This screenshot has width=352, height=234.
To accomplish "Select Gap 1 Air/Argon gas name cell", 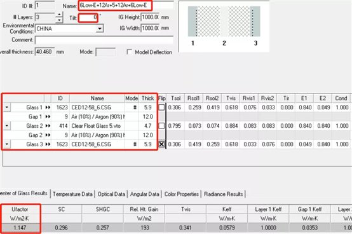I will tap(97, 117).
